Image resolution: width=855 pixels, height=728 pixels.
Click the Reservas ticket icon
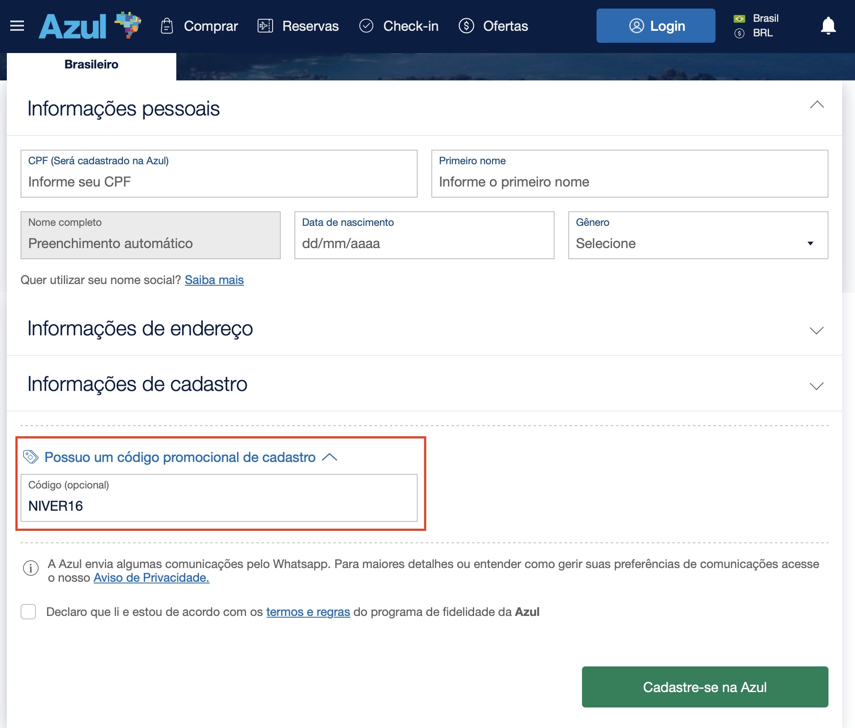coord(265,26)
